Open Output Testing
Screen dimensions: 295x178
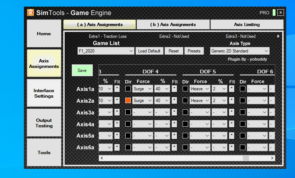[x=44, y=123]
